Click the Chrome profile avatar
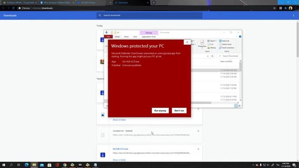 click(x=291, y=8)
